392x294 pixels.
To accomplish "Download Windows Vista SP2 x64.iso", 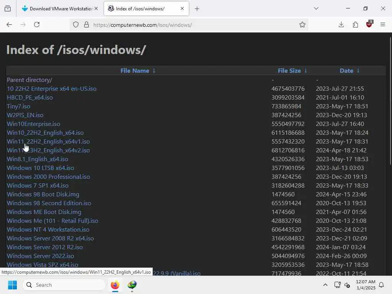I will [x=42, y=265].
